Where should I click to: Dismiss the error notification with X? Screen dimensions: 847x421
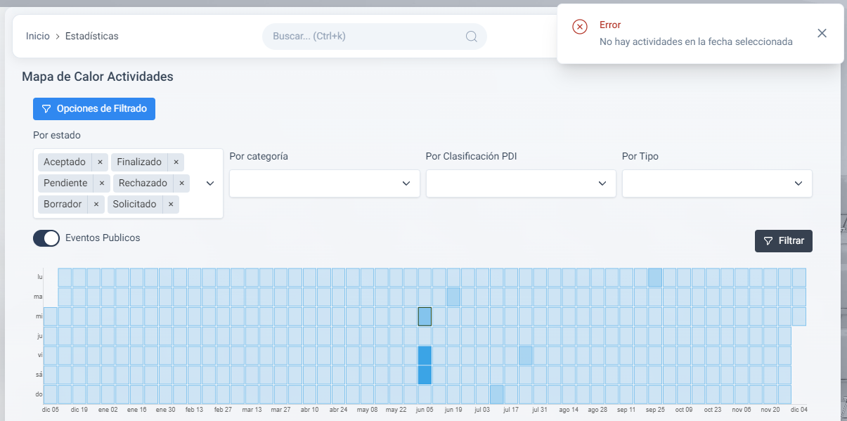[x=822, y=33]
